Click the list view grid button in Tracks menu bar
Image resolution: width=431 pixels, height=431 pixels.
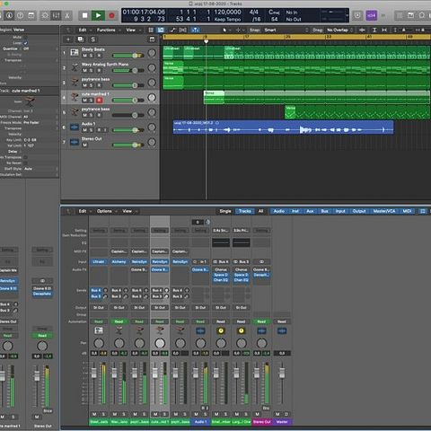point(151,30)
